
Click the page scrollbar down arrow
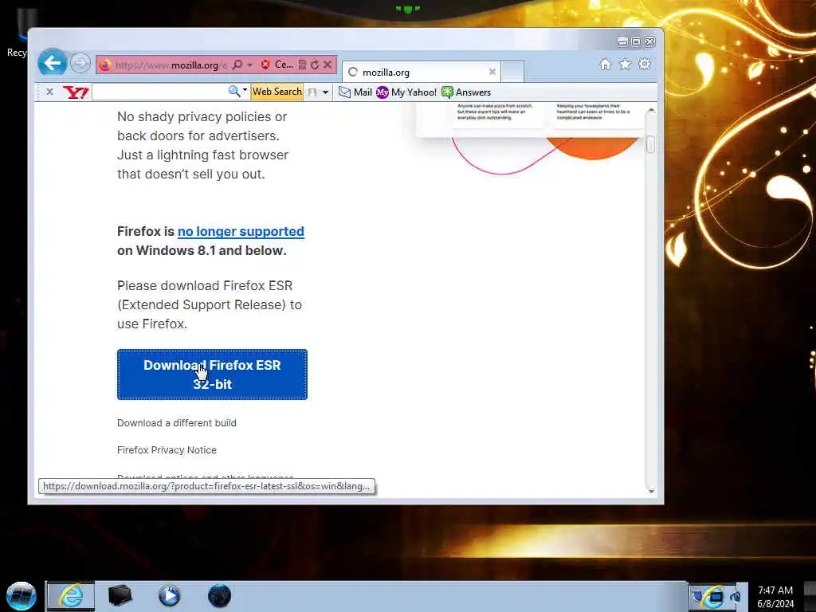pyautogui.click(x=651, y=491)
